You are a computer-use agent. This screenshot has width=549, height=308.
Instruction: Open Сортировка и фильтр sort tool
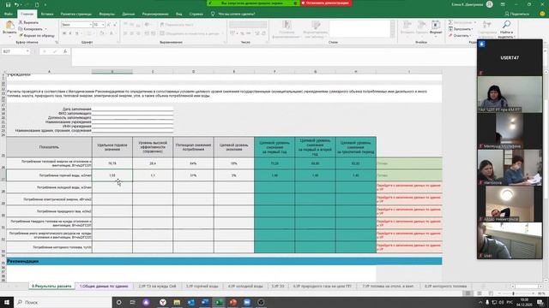(487, 28)
